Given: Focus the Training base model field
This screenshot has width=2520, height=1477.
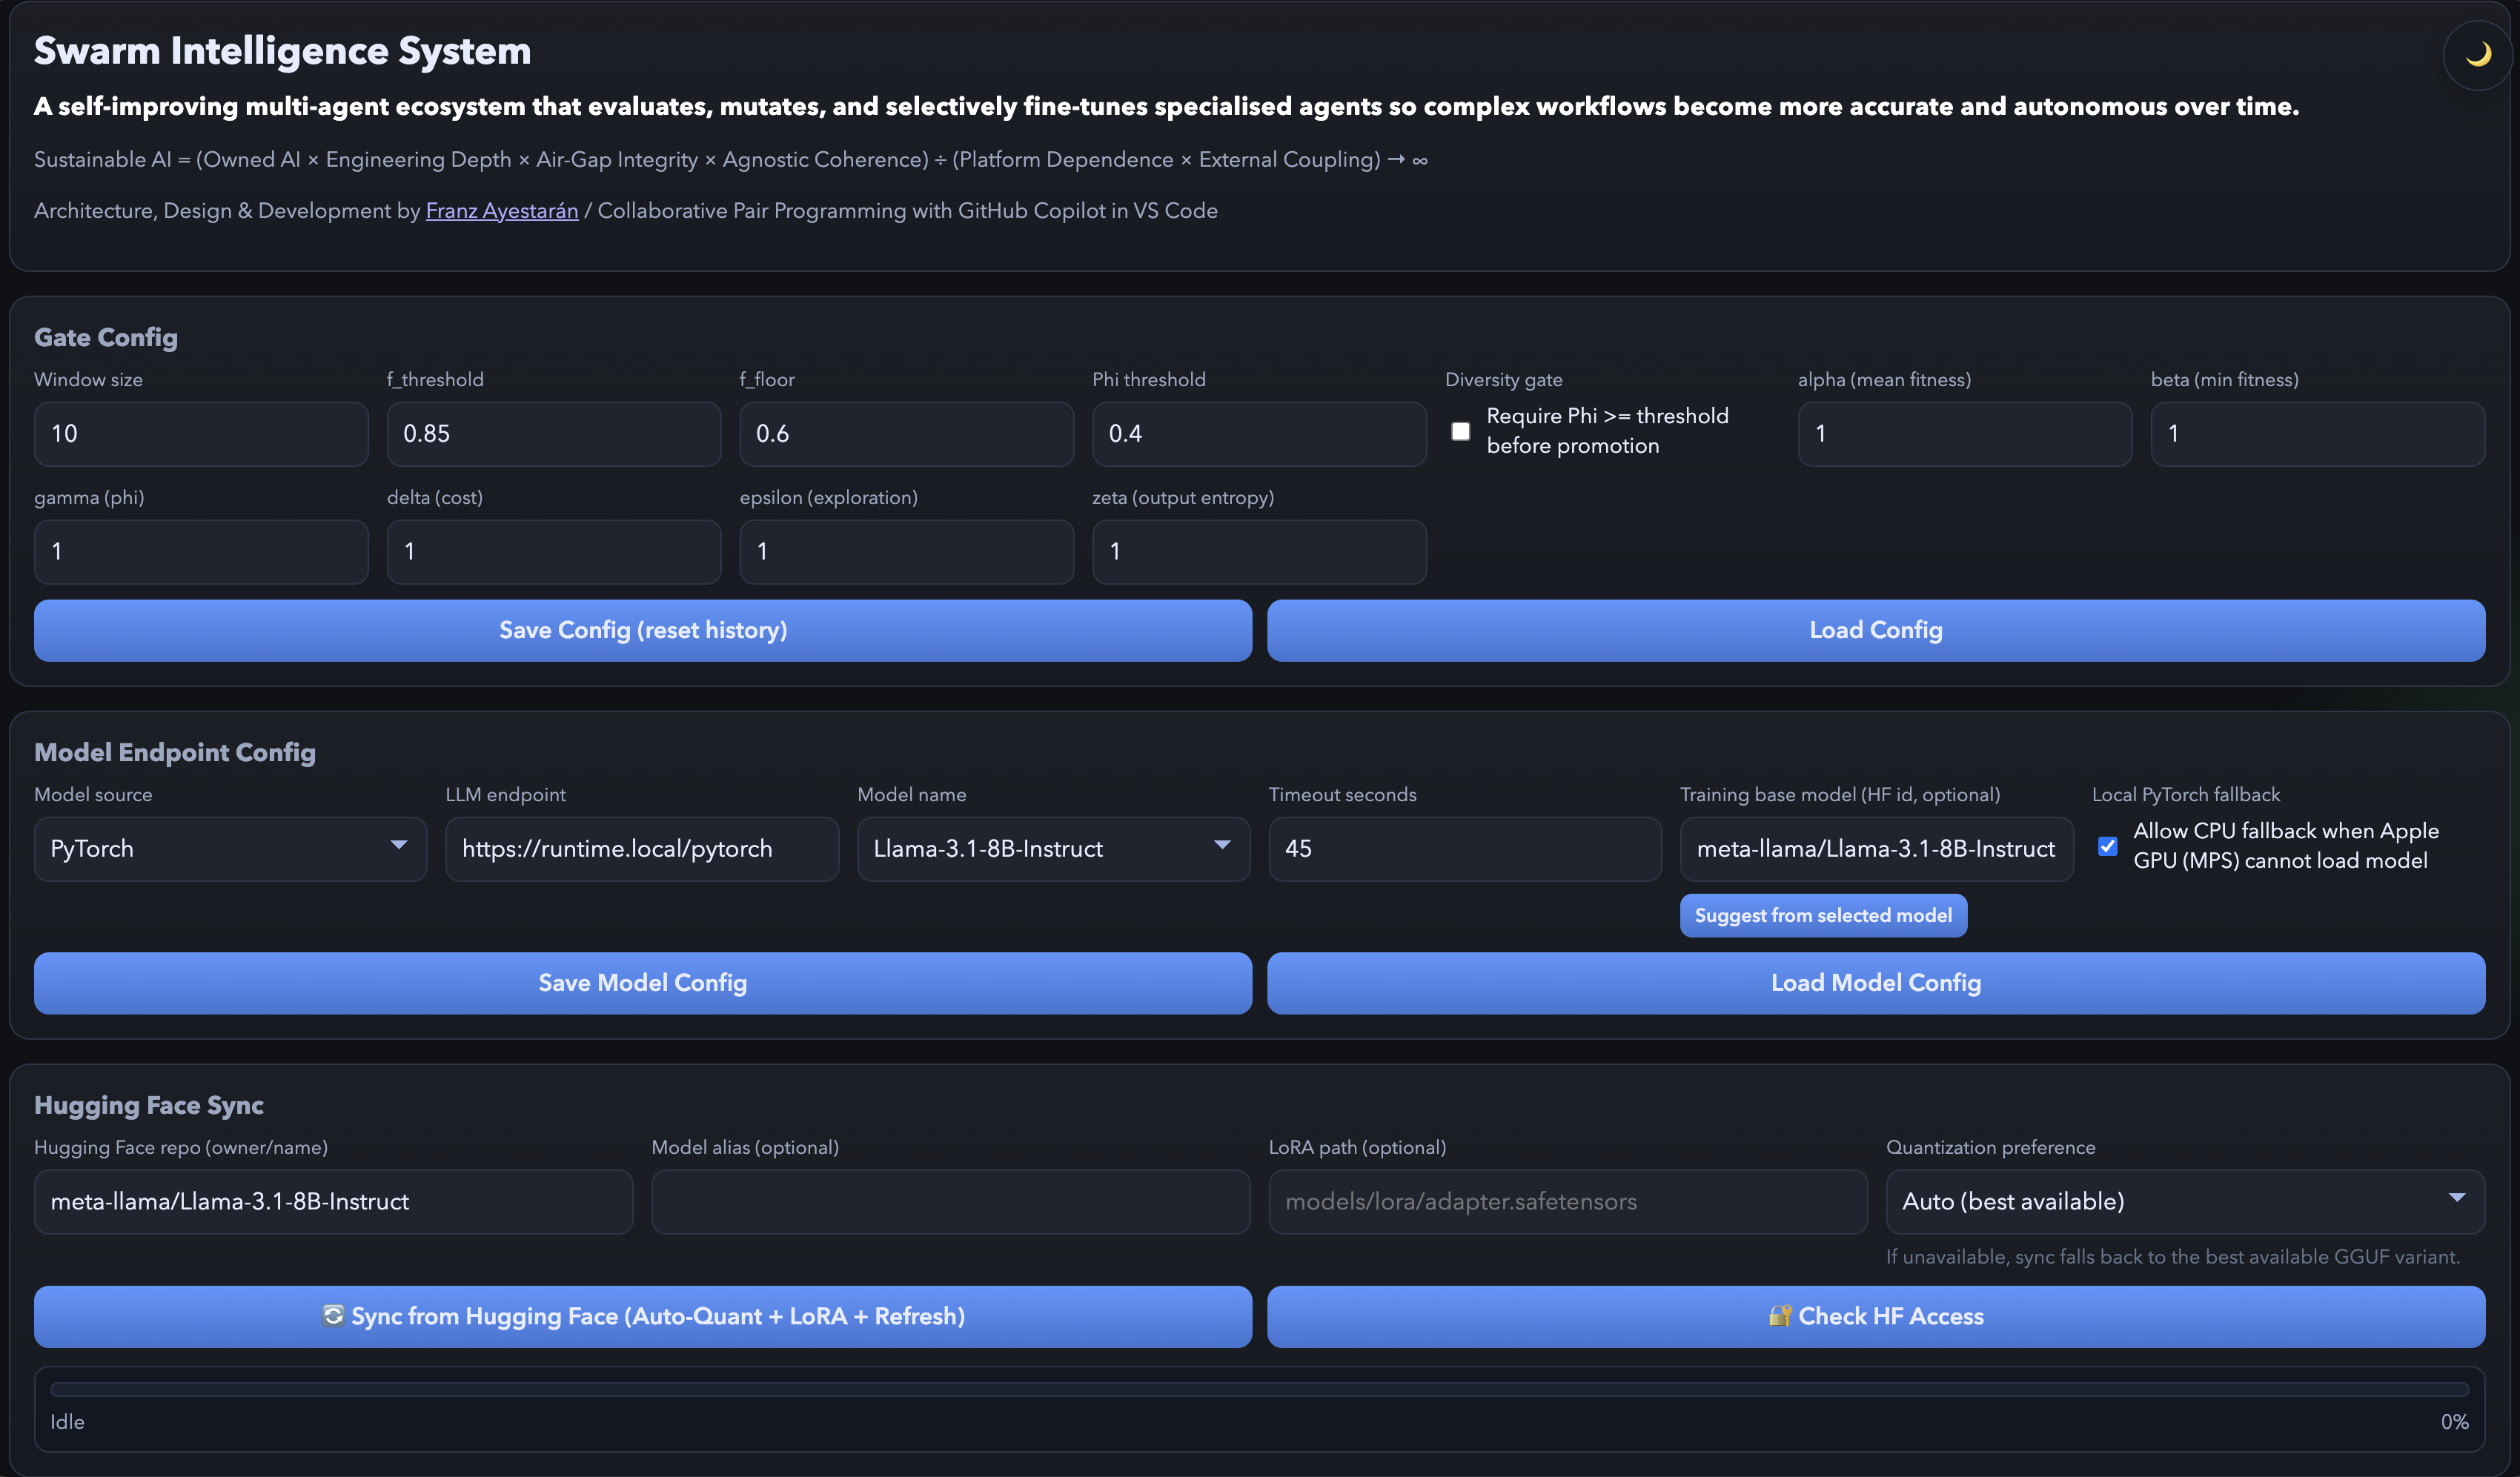Looking at the screenshot, I should pos(1876,849).
